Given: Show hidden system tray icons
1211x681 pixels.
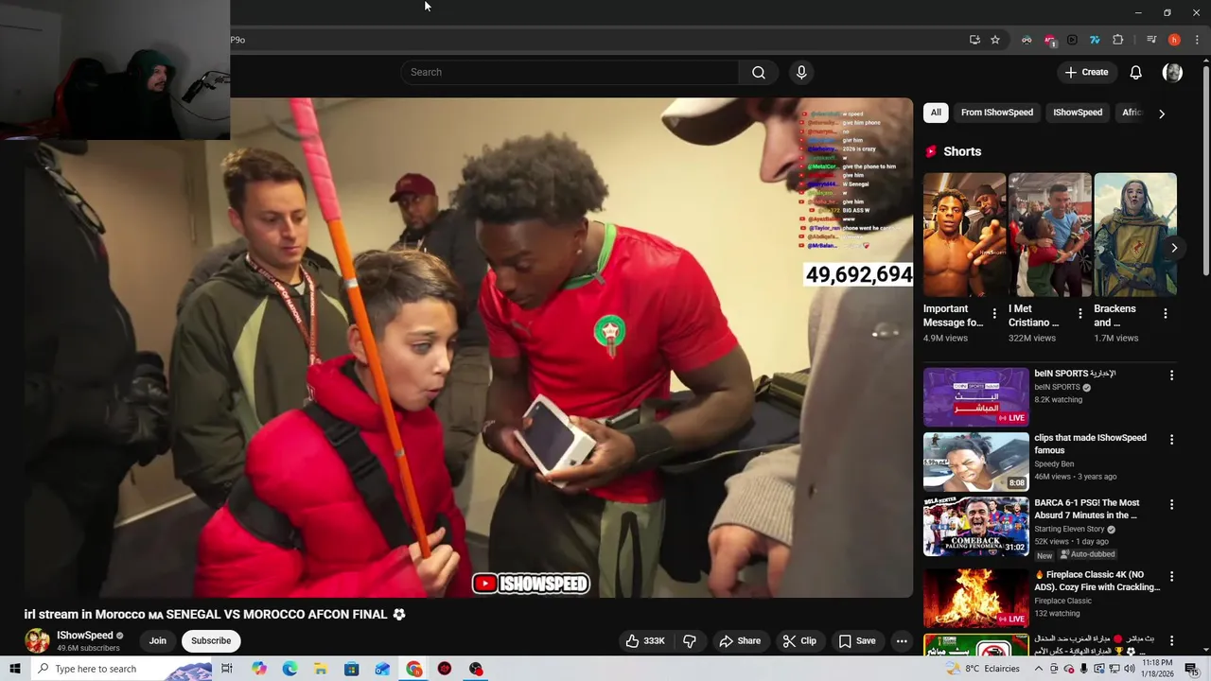Looking at the screenshot, I should click(x=1038, y=669).
